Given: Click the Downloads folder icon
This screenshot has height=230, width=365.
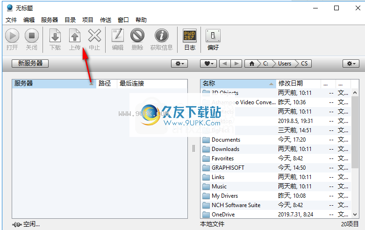Looking at the screenshot, I should click(x=206, y=149).
